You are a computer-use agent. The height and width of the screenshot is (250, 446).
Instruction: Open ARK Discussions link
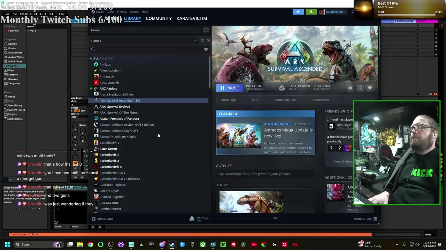320,100
